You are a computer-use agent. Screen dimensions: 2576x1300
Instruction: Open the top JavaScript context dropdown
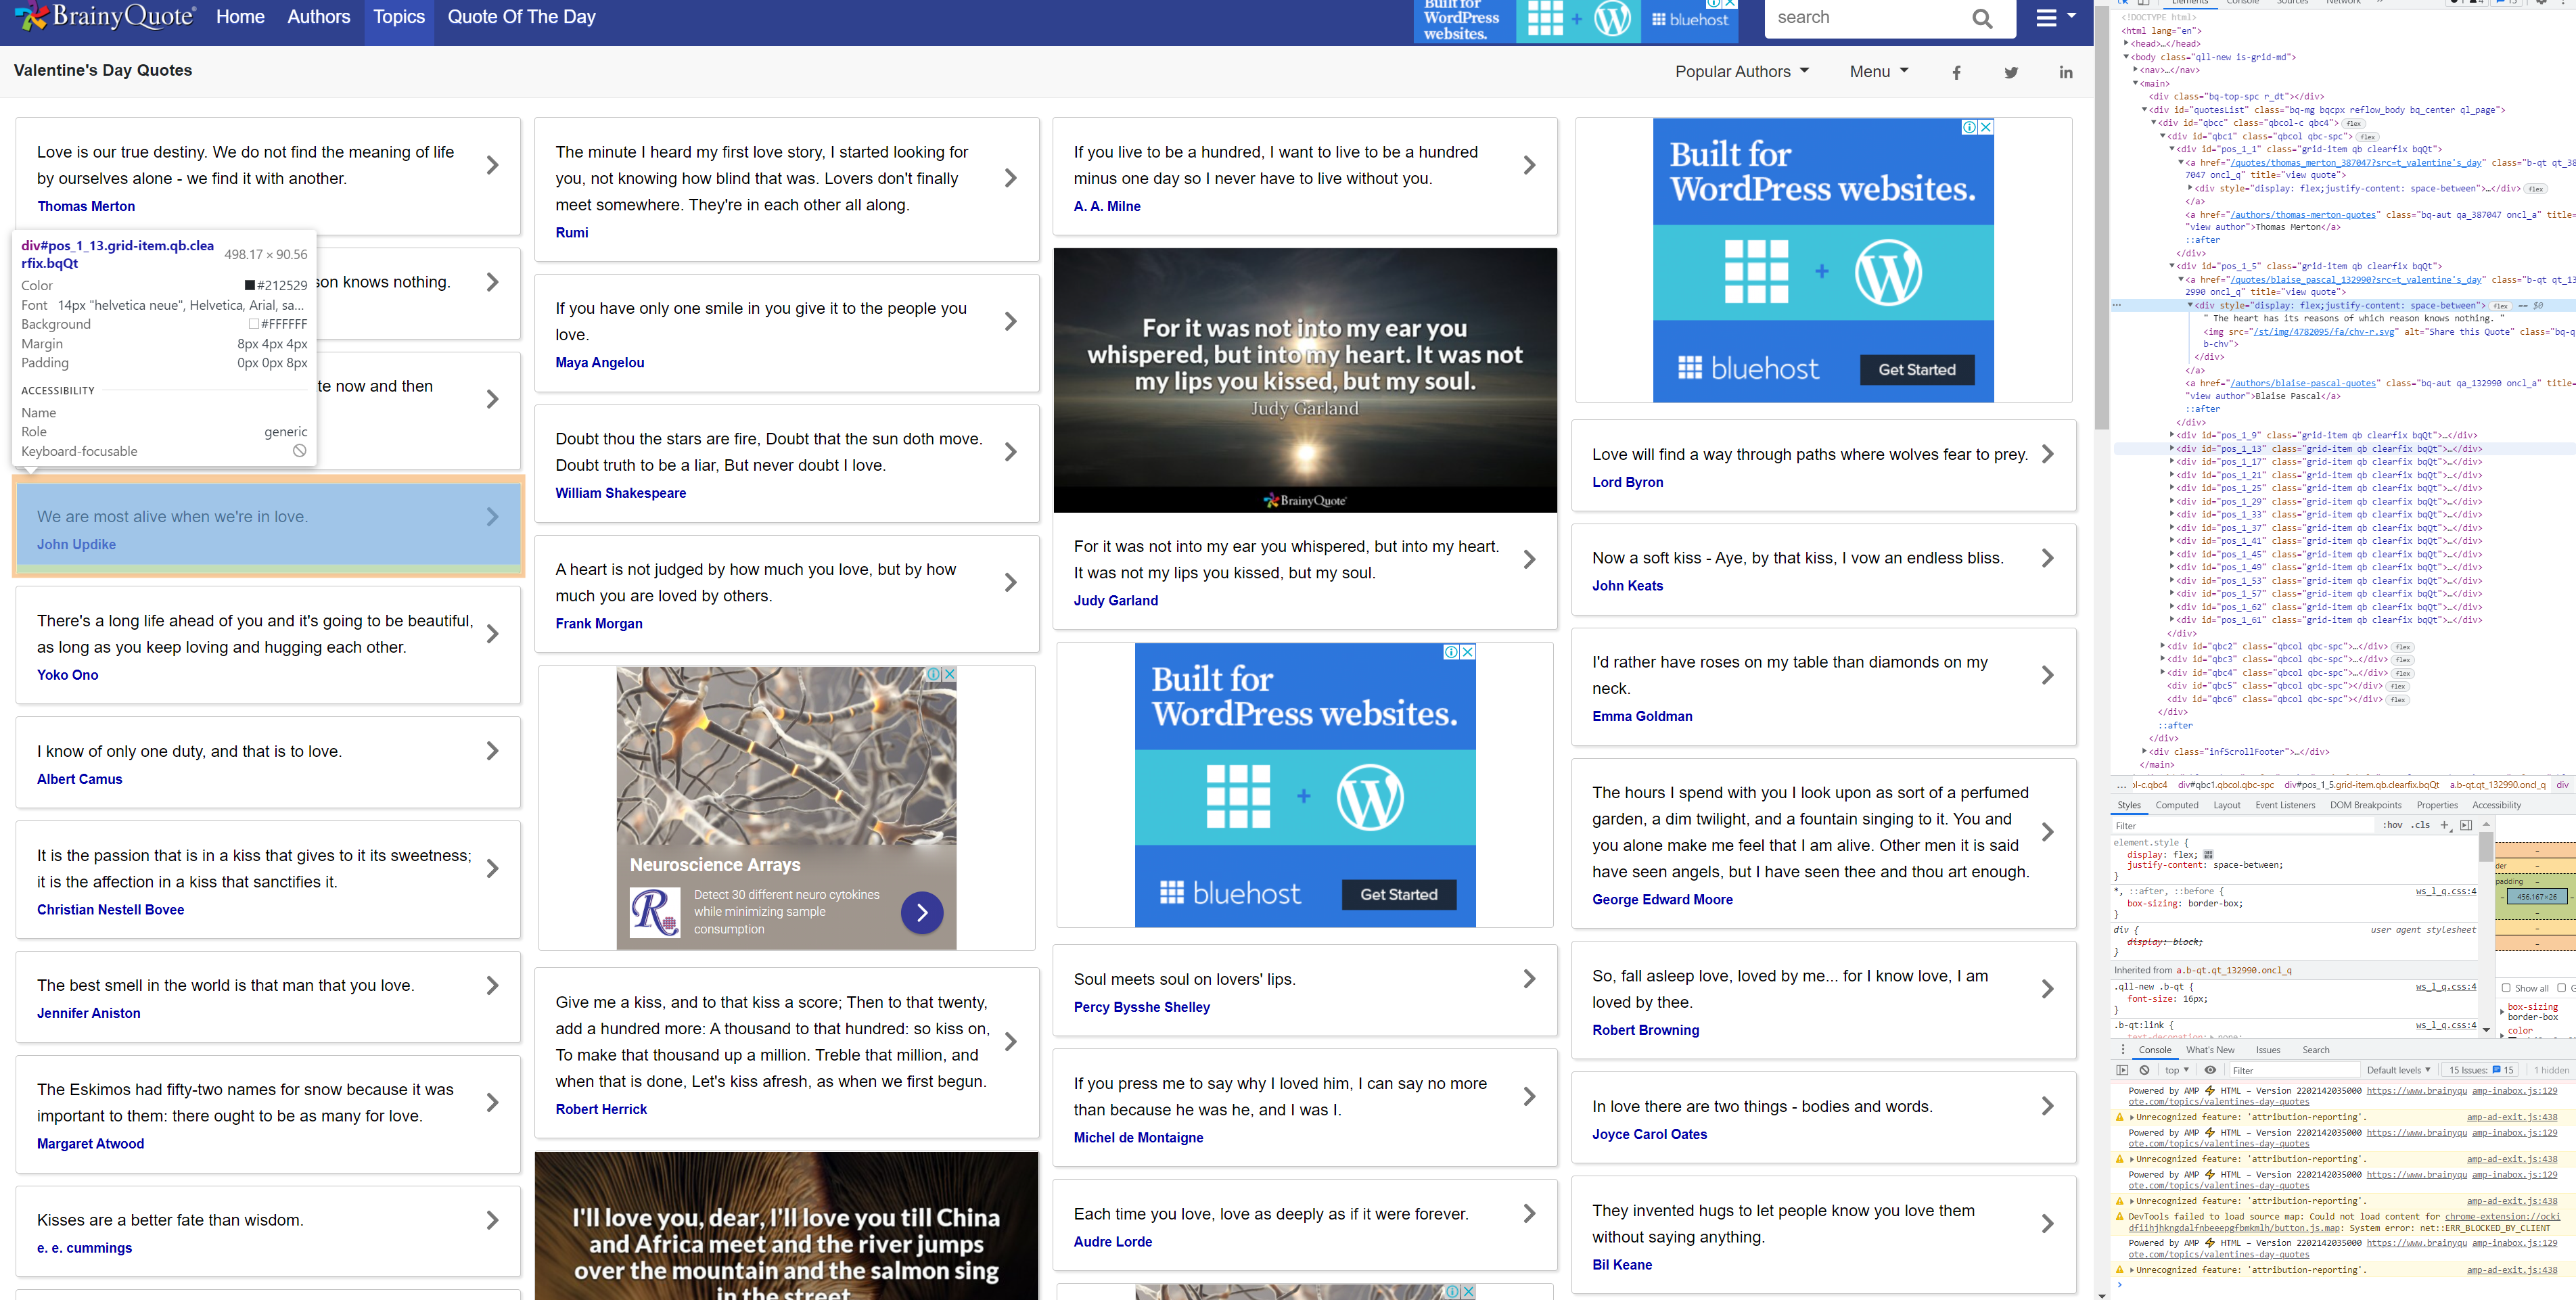tap(2177, 1070)
